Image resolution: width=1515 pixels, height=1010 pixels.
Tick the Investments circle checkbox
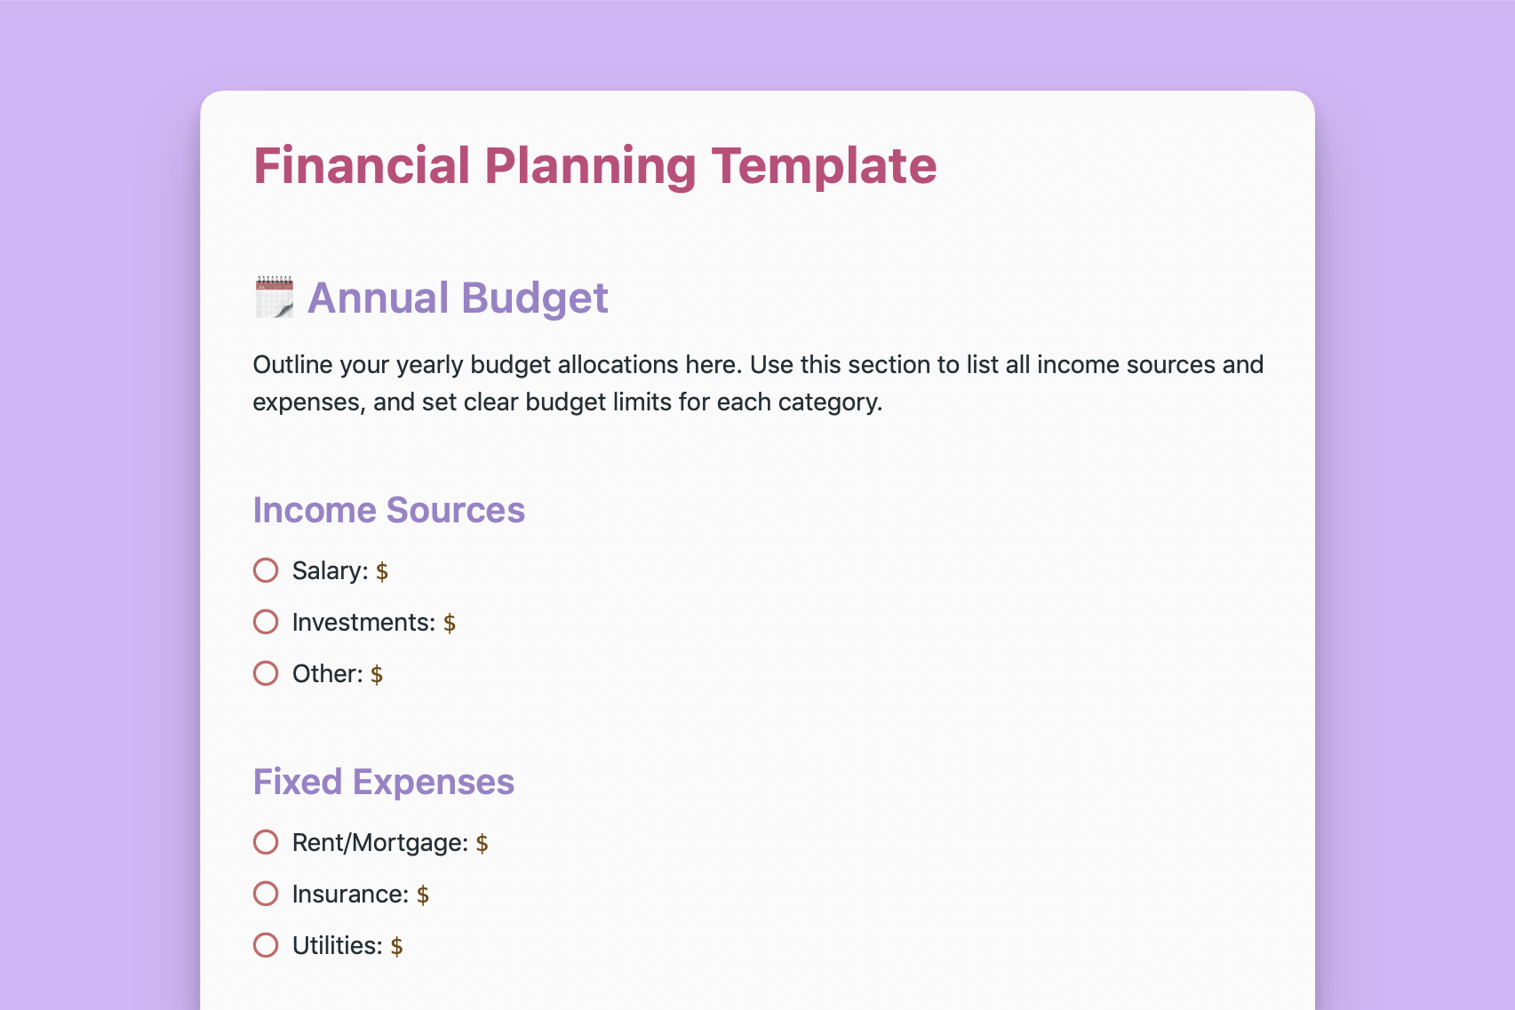[266, 622]
